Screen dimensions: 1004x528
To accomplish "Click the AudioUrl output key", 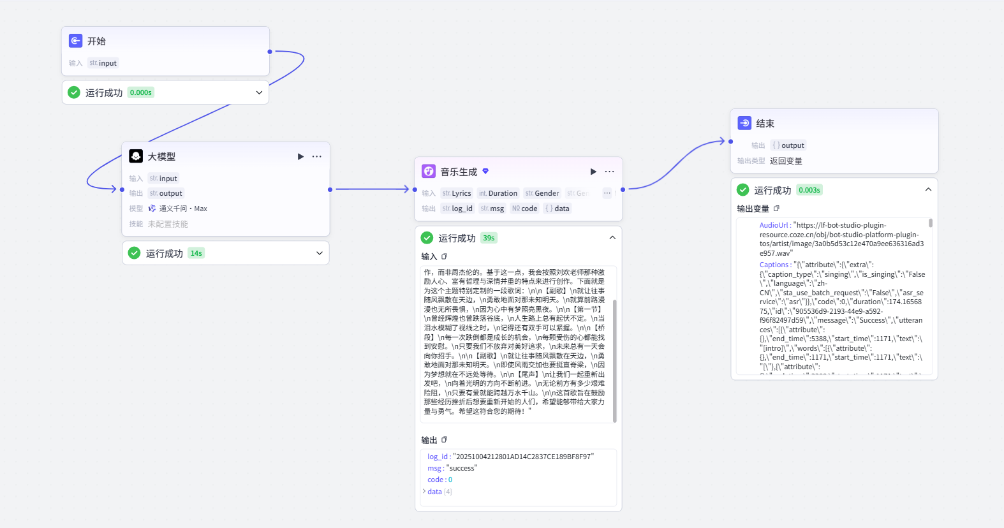I will (774, 225).
